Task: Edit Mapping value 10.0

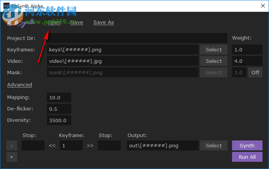Action: (59, 97)
